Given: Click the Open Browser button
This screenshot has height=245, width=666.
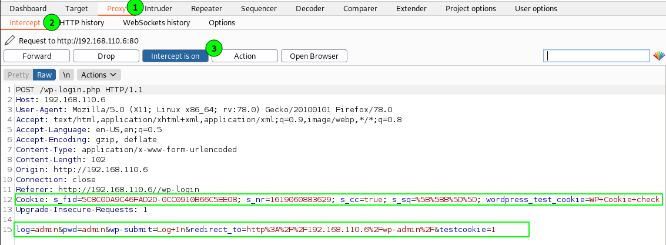Looking at the screenshot, I should tap(314, 56).
